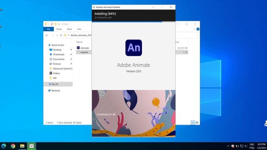Click Unpin icon next to Desktop
The image size is (267, 150).
point(71,50)
